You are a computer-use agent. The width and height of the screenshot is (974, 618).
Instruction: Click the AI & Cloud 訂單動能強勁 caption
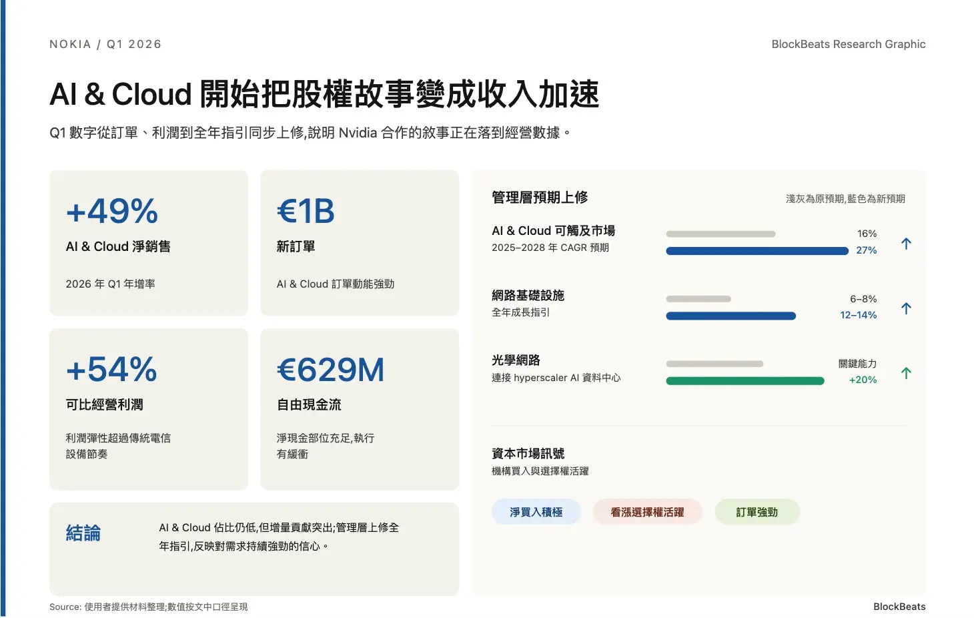336,284
